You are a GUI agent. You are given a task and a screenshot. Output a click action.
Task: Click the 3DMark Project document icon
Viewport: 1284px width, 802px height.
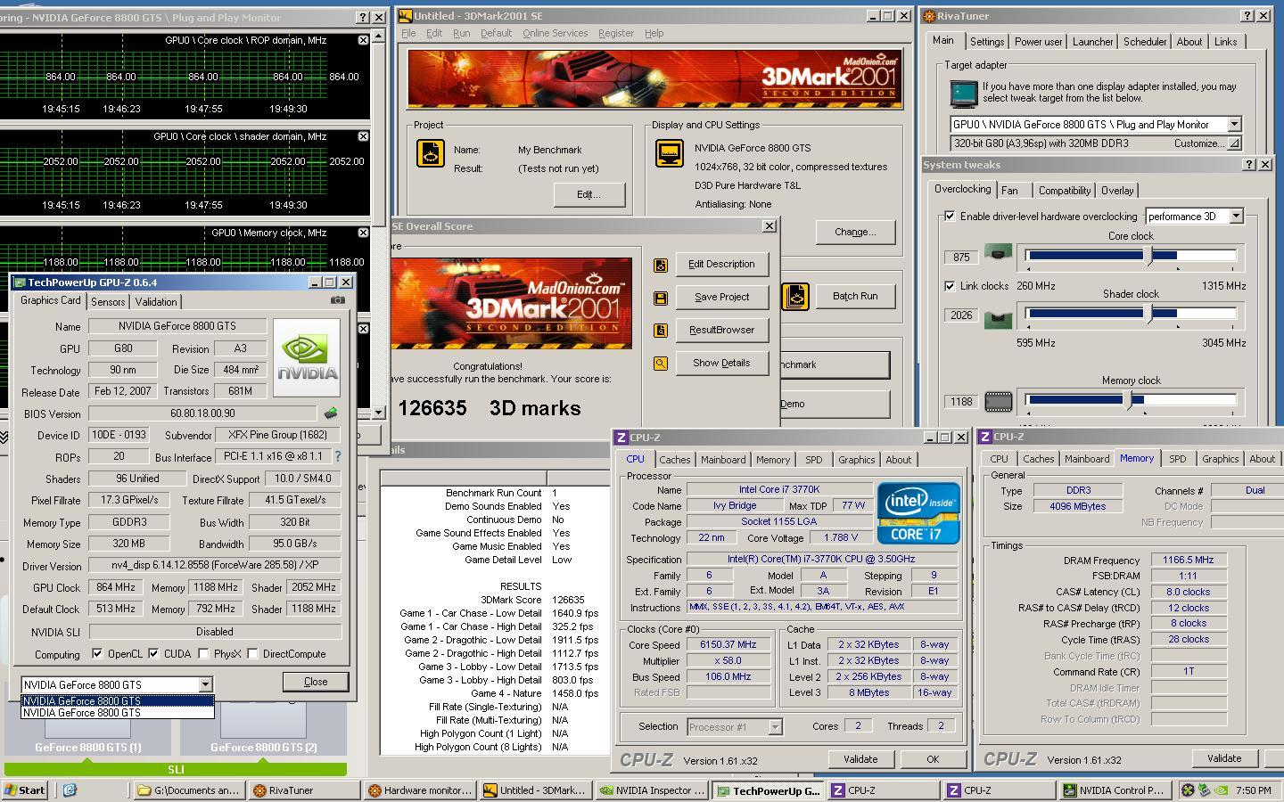tap(431, 153)
